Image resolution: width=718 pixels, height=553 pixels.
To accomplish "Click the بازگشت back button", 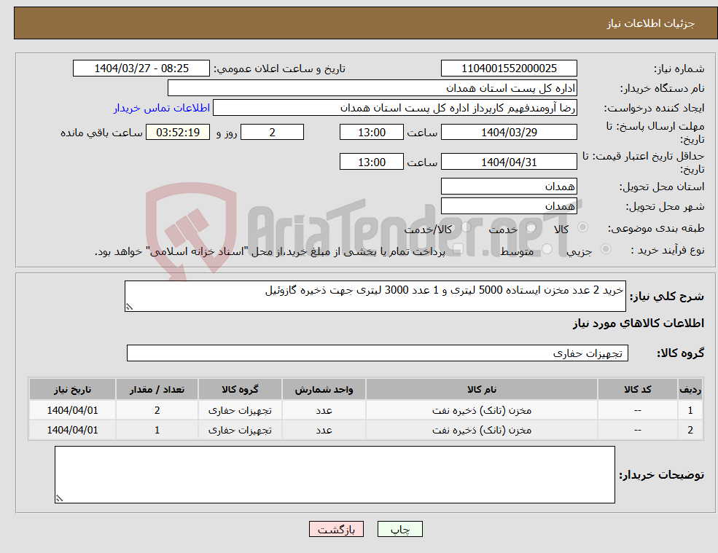I will [x=336, y=529].
